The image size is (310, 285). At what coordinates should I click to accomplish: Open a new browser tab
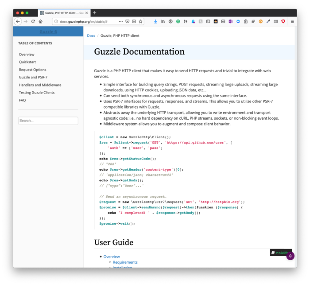[94, 13]
